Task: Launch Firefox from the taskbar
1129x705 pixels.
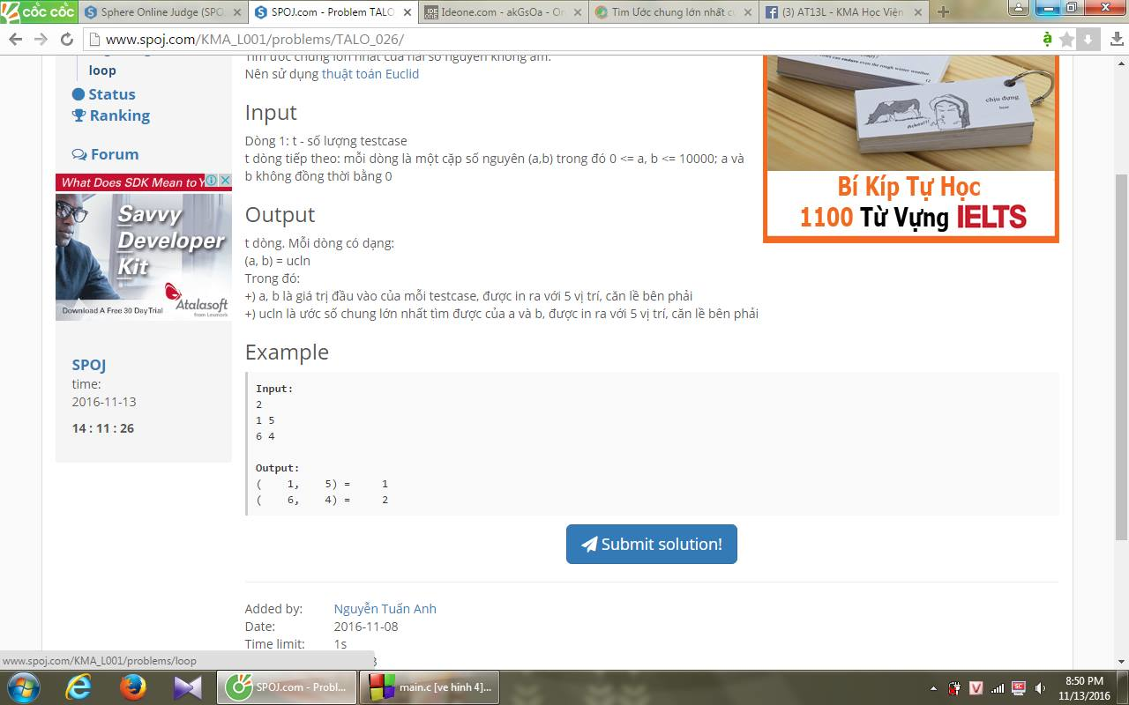Action: (x=132, y=686)
